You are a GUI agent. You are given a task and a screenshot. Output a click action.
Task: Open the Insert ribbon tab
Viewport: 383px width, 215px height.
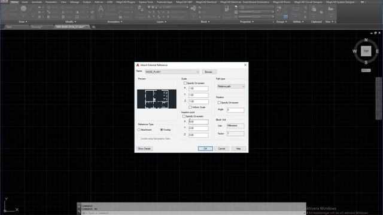pos(25,2)
